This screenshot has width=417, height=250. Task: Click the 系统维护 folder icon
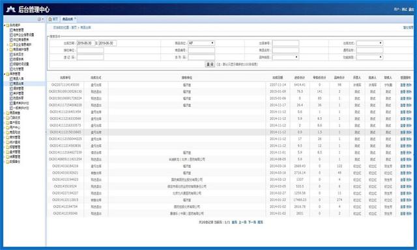pyautogui.click(x=8, y=25)
